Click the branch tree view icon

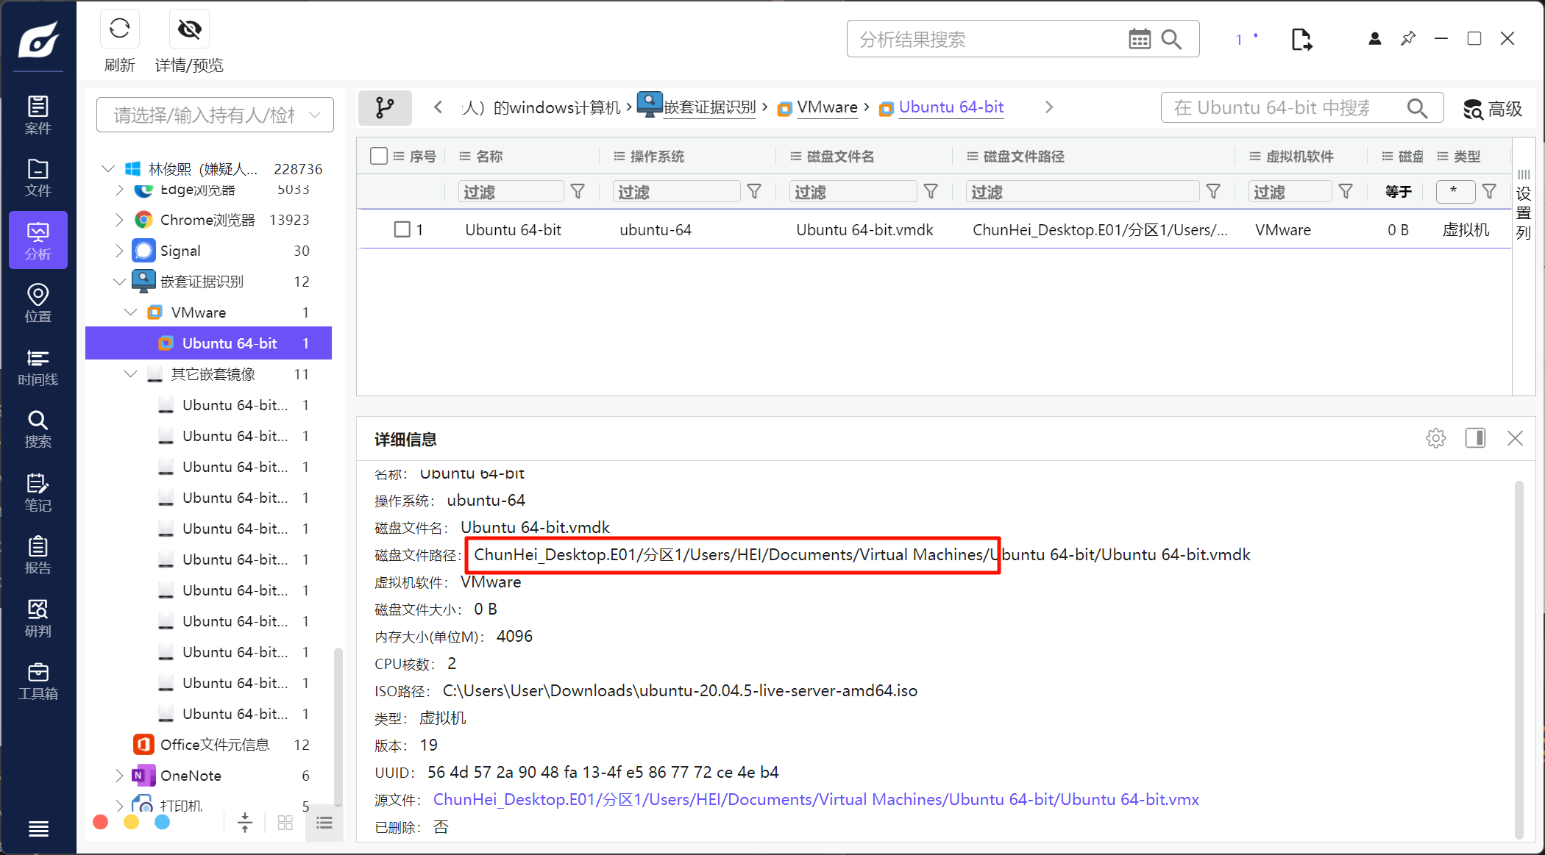pos(385,108)
